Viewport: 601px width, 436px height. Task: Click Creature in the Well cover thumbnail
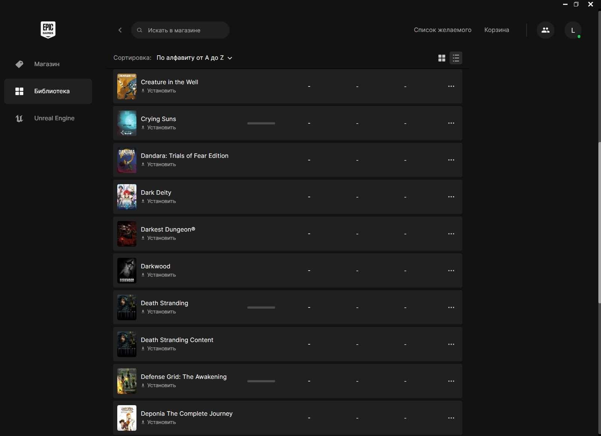point(127,86)
